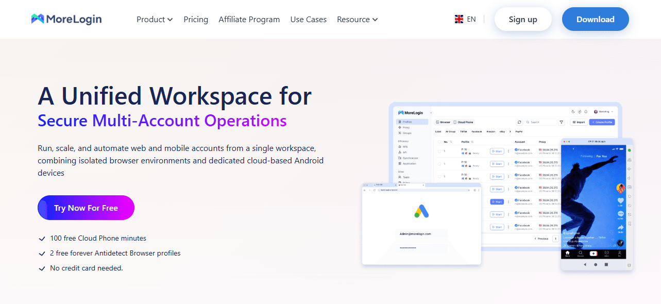Tap the creator avatar in TikTok phone
The image size is (661, 304).
click(620, 188)
